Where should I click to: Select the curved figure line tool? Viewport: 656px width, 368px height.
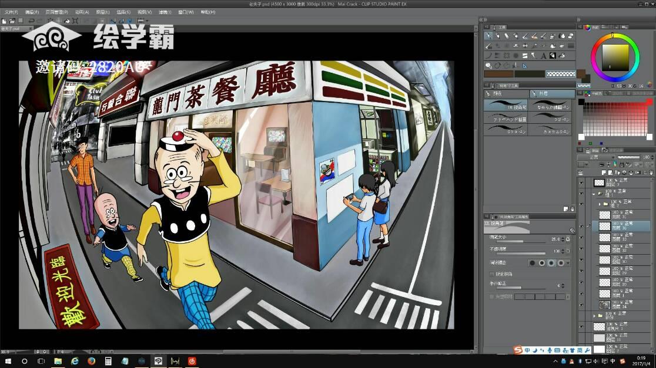pos(488,55)
